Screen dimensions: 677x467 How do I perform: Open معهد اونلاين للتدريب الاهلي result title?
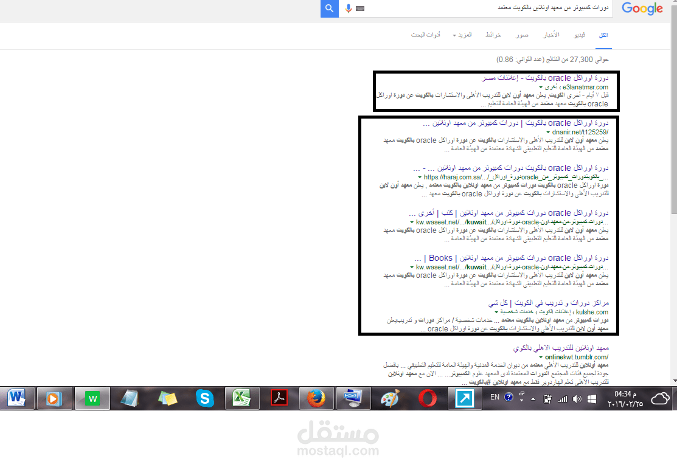pos(561,348)
